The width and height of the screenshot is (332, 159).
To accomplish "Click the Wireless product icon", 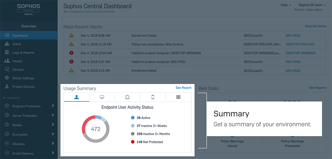I will point(7,144).
